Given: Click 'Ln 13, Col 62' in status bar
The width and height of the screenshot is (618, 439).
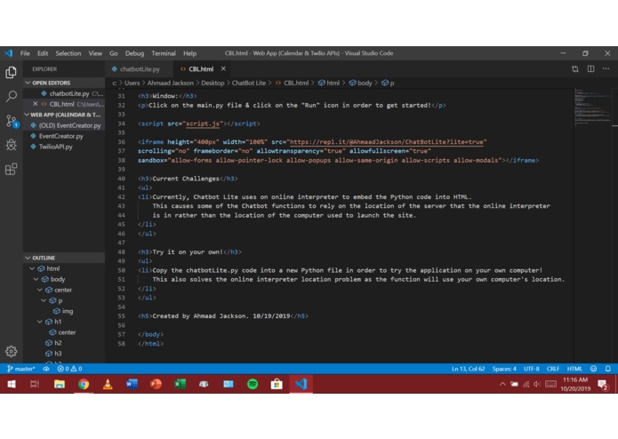Looking at the screenshot, I should (x=468, y=369).
